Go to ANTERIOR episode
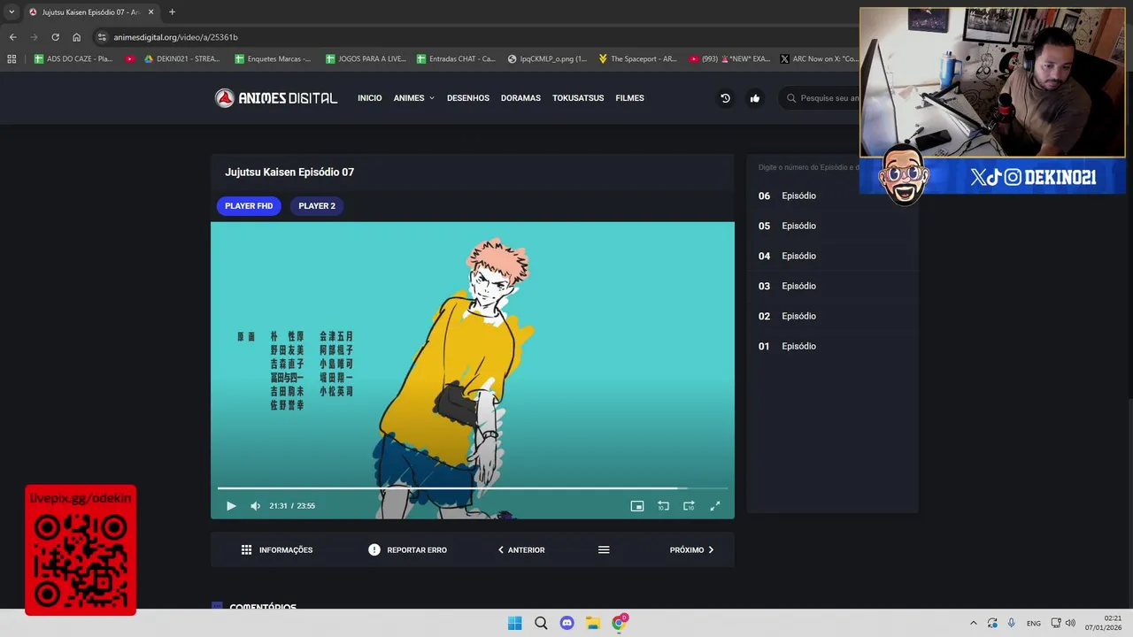Image resolution: width=1133 pixels, height=637 pixels. [x=521, y=550]
